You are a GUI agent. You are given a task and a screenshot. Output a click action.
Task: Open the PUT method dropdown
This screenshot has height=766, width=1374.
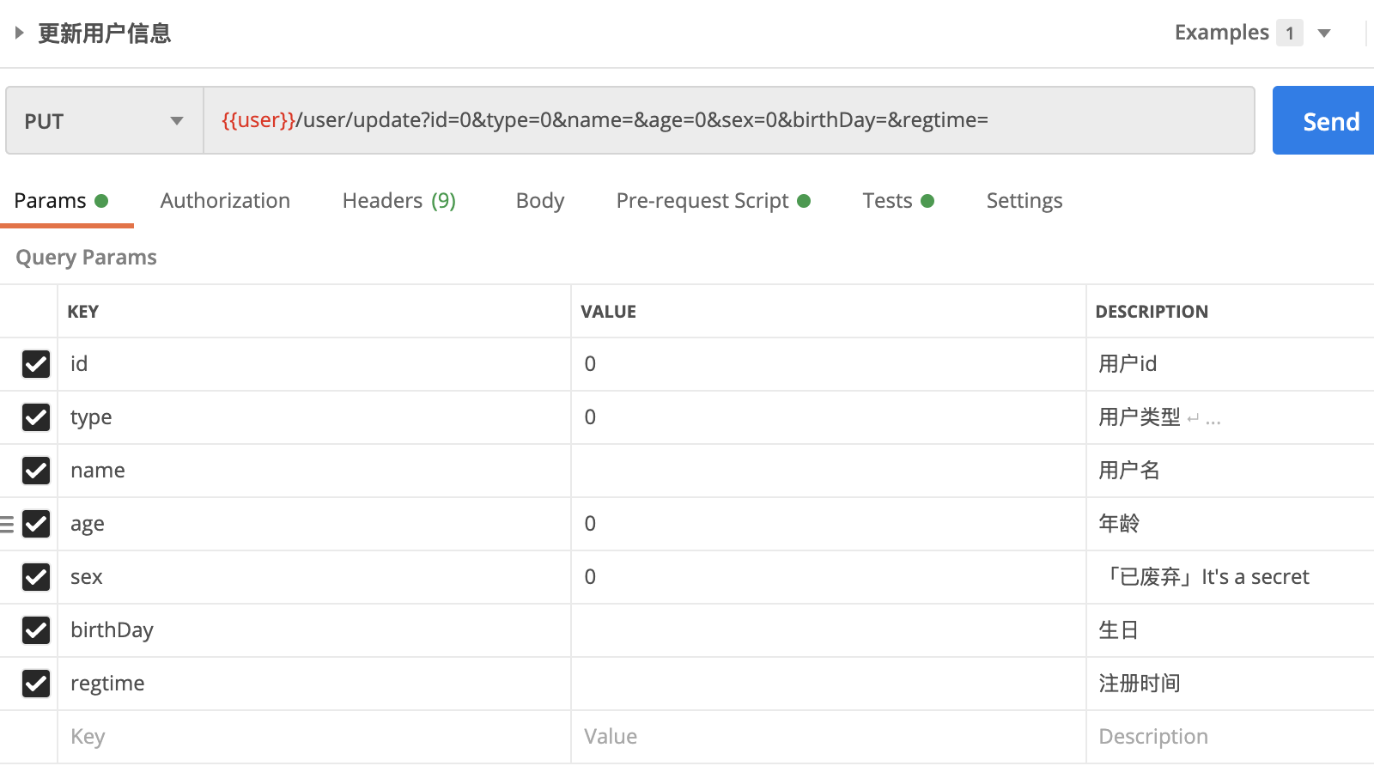click(105, 120)
